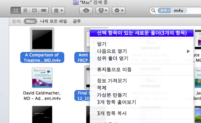The width and height of the screenshot is (201, 123).
Task: Open the item arrangement dropdown
Action: pos(58,11)
